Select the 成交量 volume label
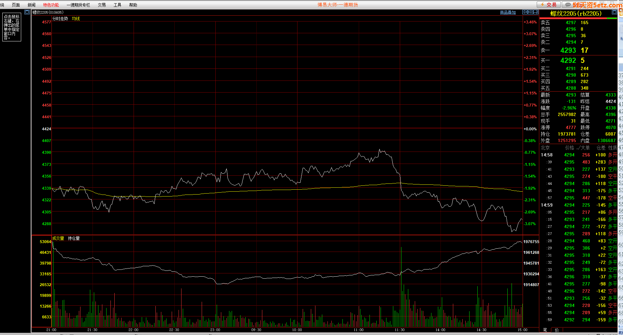Image resolution: width=623 pixels, height=335 pixels. click(x=58, y=238)
